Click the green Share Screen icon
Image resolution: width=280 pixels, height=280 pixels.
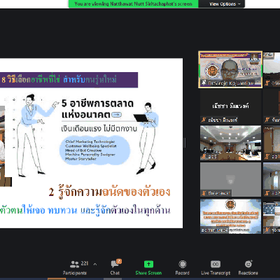pyautogui.click(x=148, y=264)
